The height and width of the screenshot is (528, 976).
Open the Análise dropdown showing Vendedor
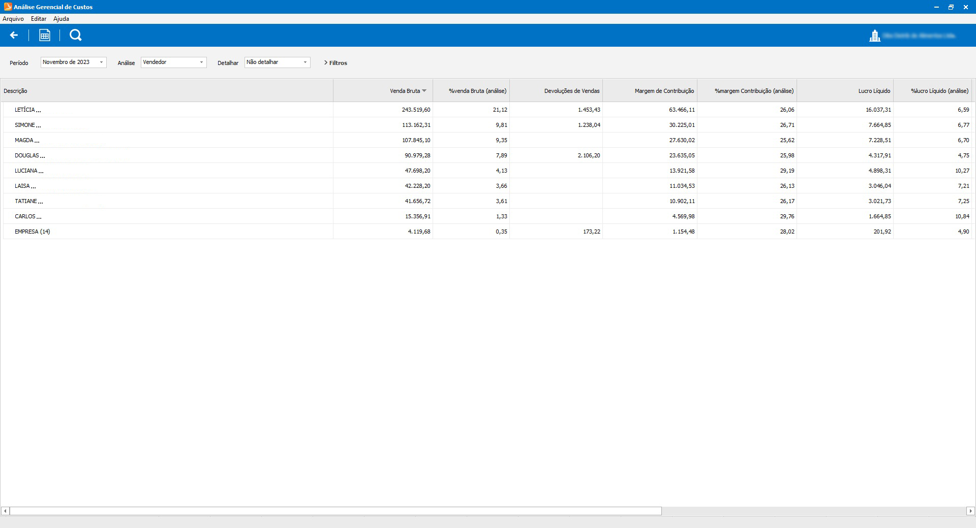(174, 62)
